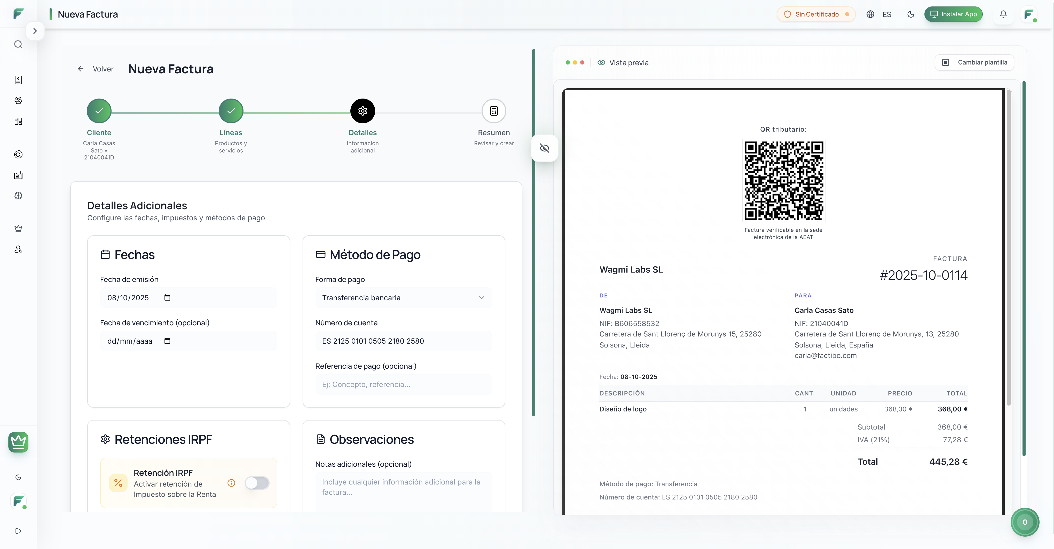Click the IRPF retention info icon
Image resolution: width=1054 pixels, height=549 pixels.
coord(231,483)
